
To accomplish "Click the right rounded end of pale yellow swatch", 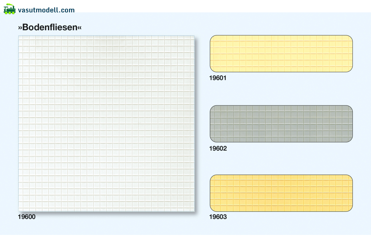I will coord(349,54).
